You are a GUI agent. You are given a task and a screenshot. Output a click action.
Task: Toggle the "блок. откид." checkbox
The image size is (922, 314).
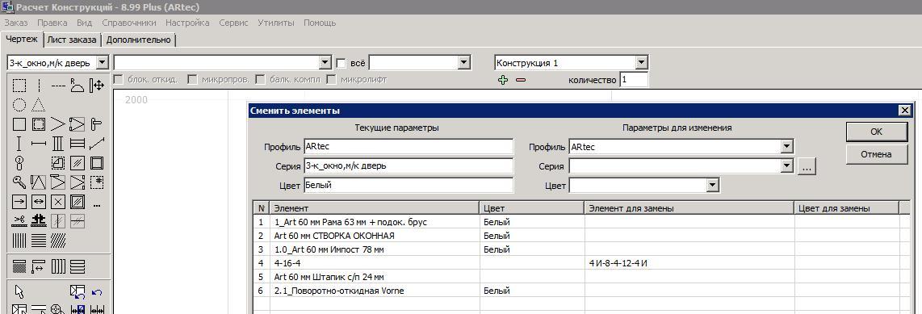pos(118,79)
